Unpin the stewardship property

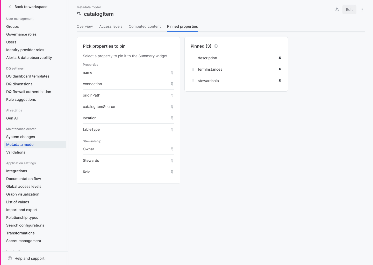point(280,81)
